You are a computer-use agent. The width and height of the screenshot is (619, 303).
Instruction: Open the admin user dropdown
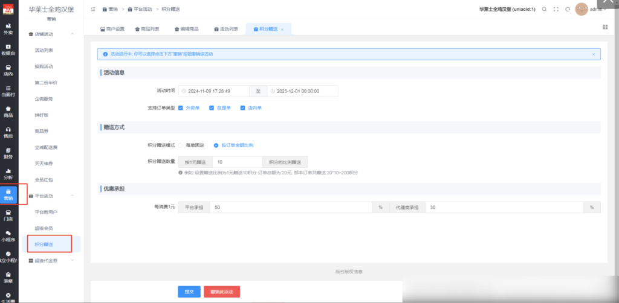[598, 9]
